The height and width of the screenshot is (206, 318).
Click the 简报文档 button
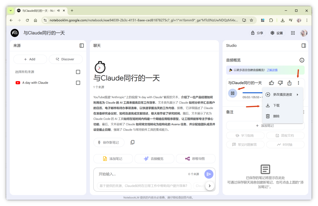(x=285, y=135)
